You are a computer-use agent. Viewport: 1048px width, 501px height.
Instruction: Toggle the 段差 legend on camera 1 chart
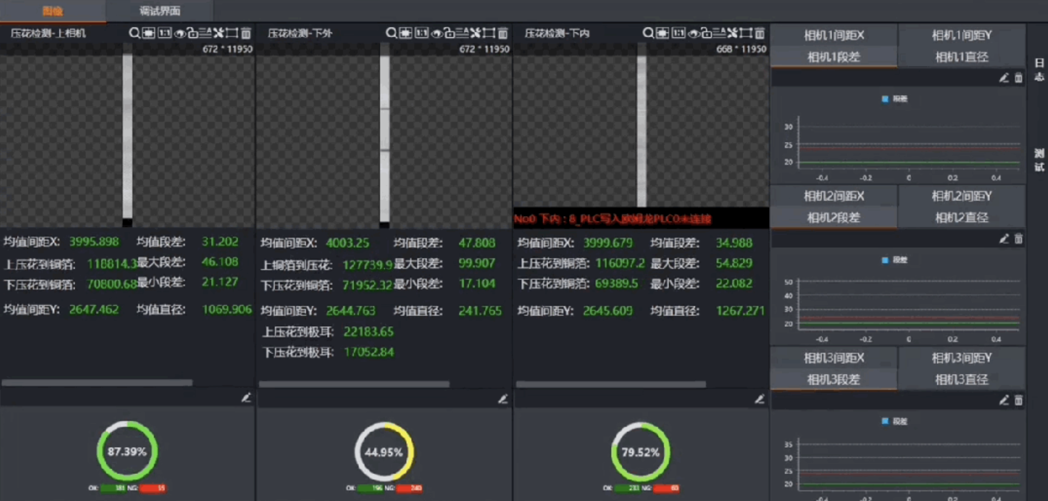click(x=895, y=99)
